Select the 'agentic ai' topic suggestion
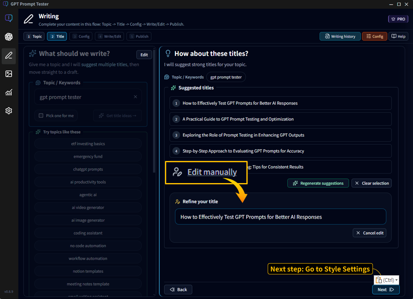Screen dimensions: 413x299 pyautogui.click(x=88, y=194)
